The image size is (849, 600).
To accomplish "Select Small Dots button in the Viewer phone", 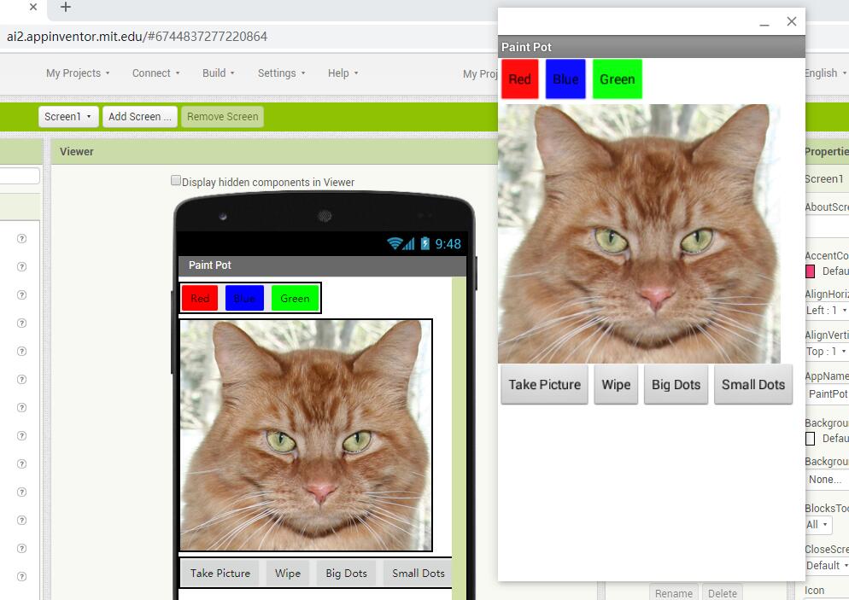I will (418, 573).
